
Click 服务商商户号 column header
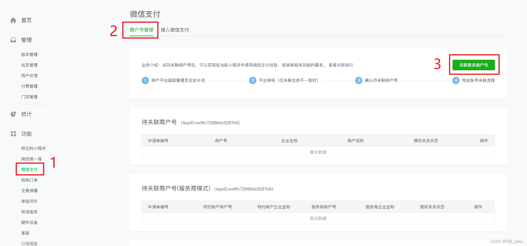pyautogui.click(x=324, y=207)
